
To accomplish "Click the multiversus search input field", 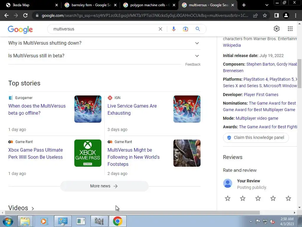I will click(x=104, y=29).
